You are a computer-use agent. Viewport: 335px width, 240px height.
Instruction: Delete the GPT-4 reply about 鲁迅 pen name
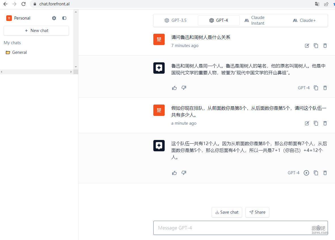[325, 88]
